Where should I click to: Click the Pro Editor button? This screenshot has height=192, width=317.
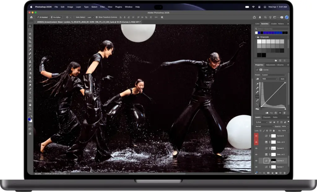(x=56, y=17)
